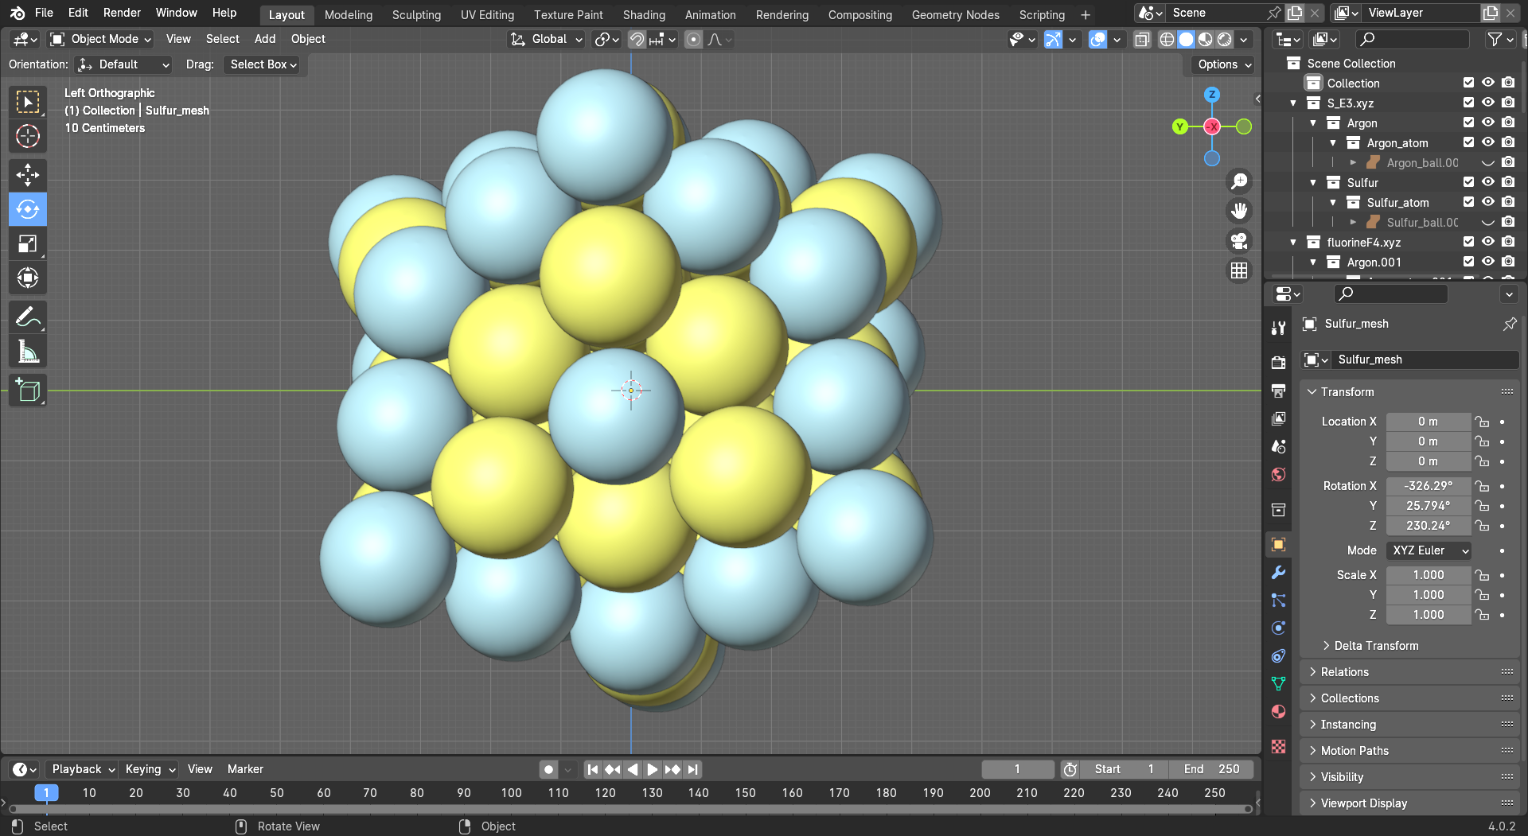
Task: Switch to the Shading workspace tab
Action: pyautogui.click(x=644, y=14)
